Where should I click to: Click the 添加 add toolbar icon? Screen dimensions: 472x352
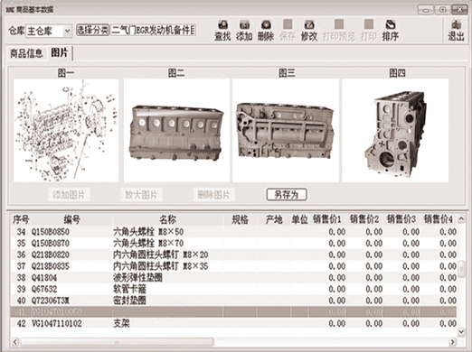pos(244,31)
